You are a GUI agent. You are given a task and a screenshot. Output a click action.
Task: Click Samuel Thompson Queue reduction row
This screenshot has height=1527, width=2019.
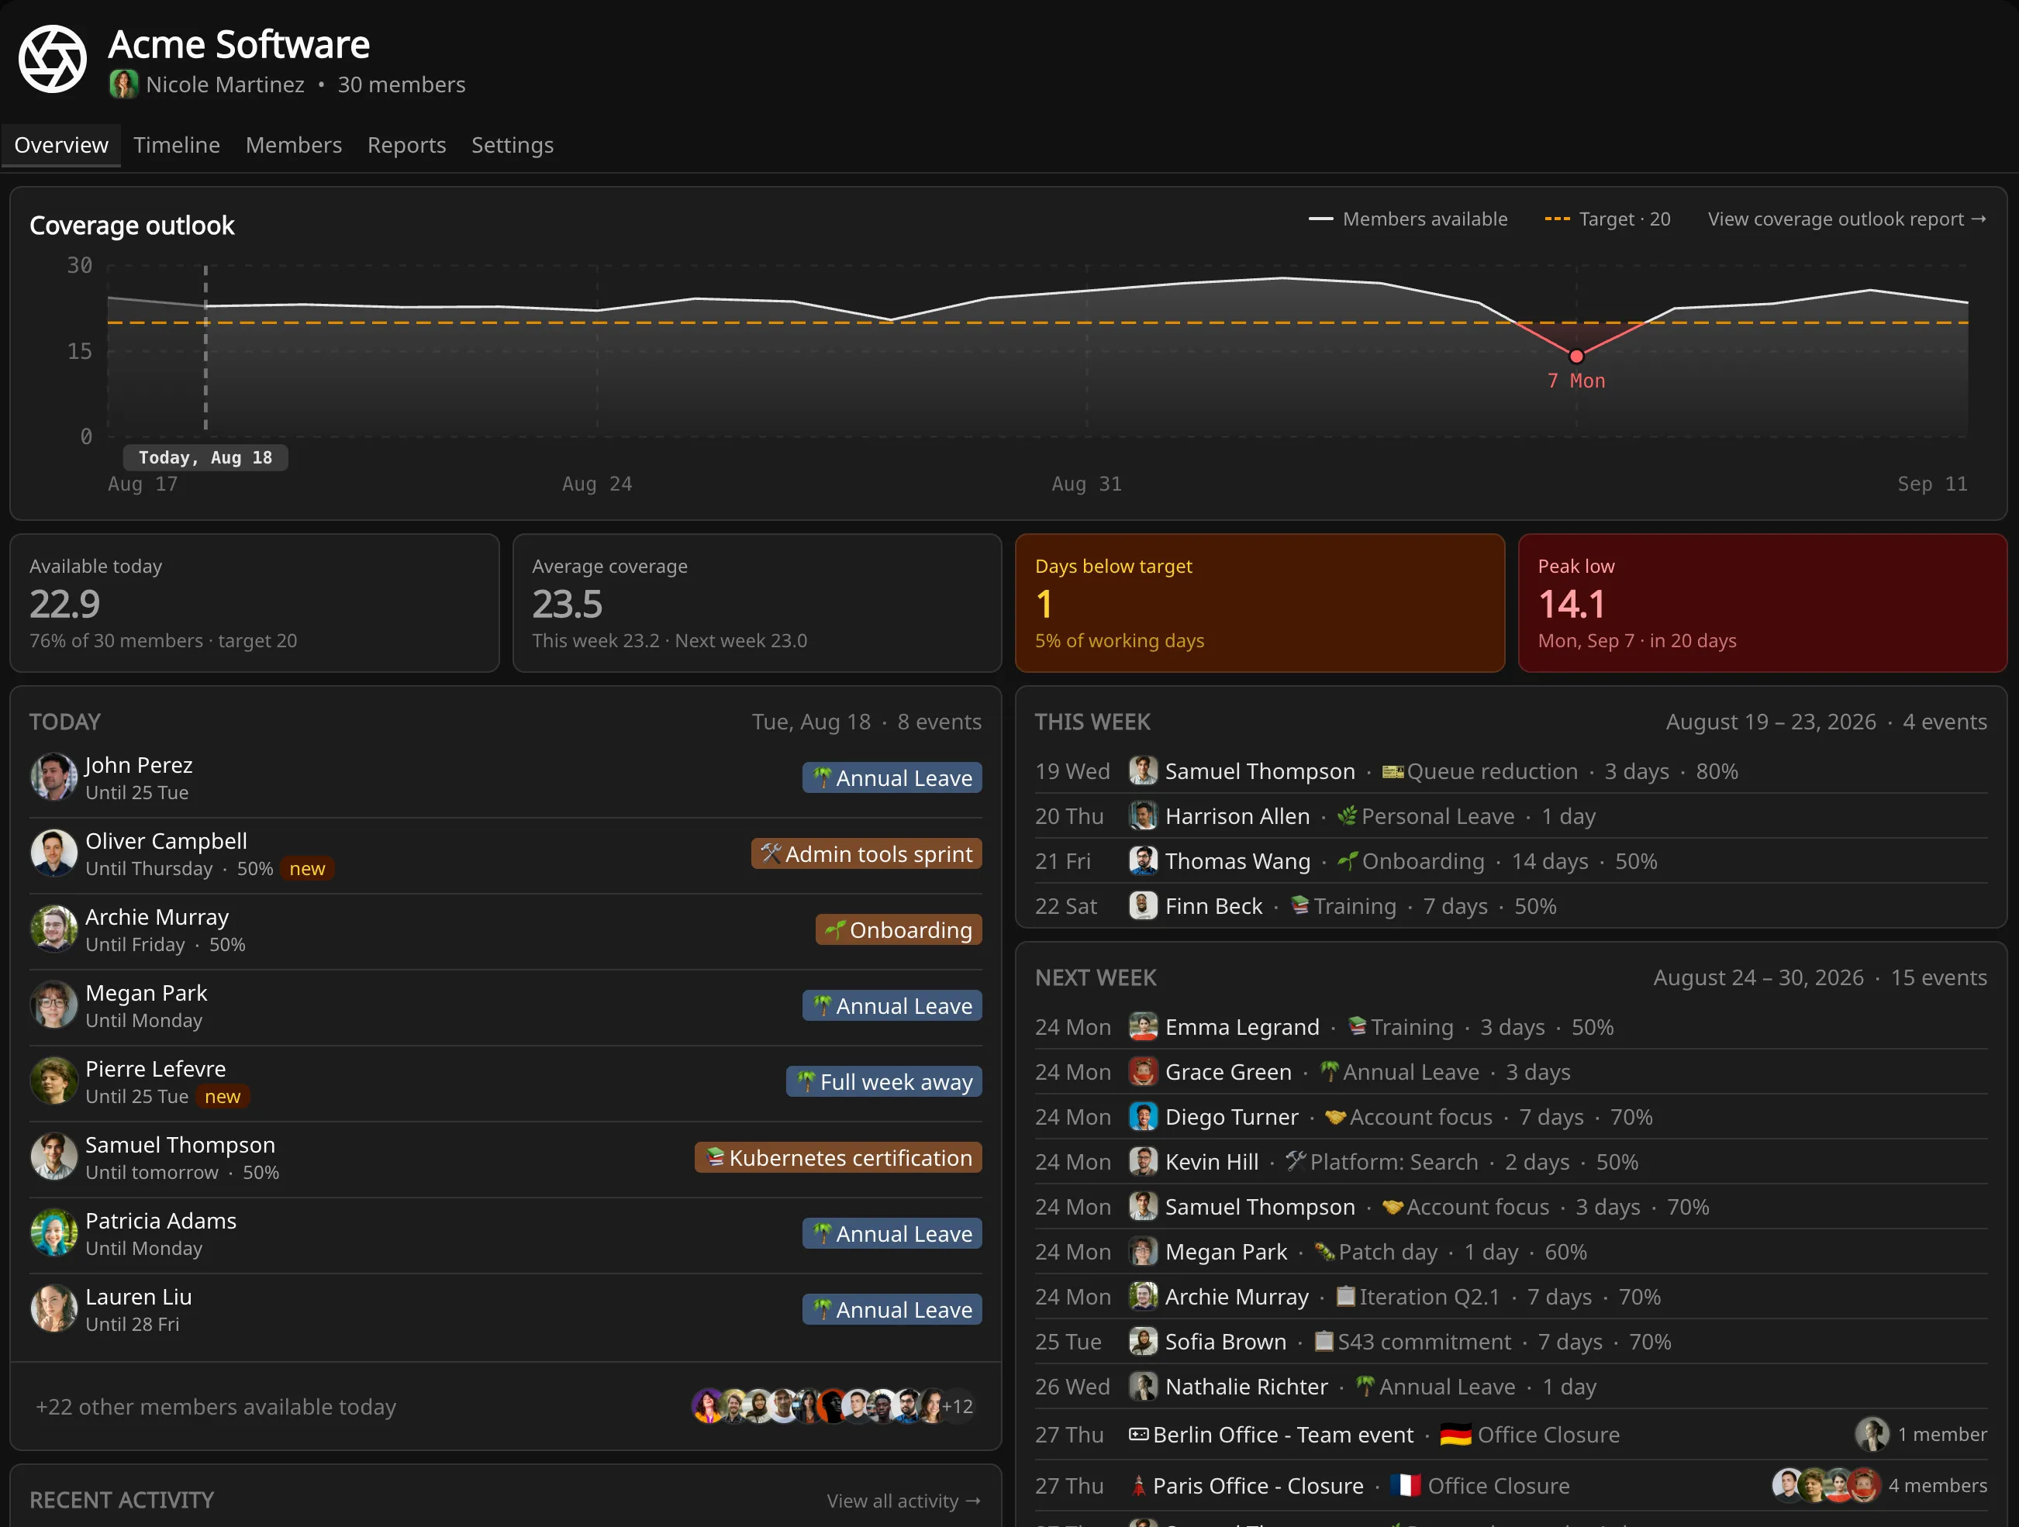coord(1510,771)
